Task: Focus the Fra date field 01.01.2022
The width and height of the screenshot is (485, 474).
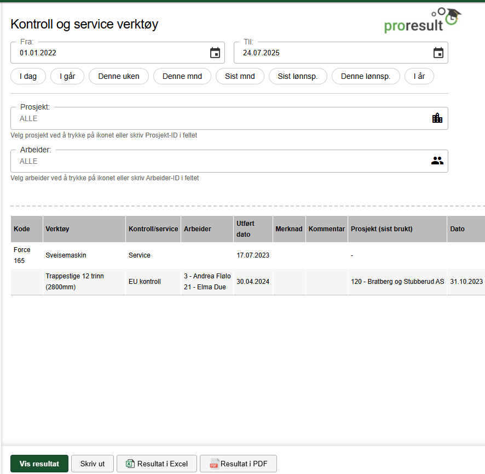Action: point(118,53)
